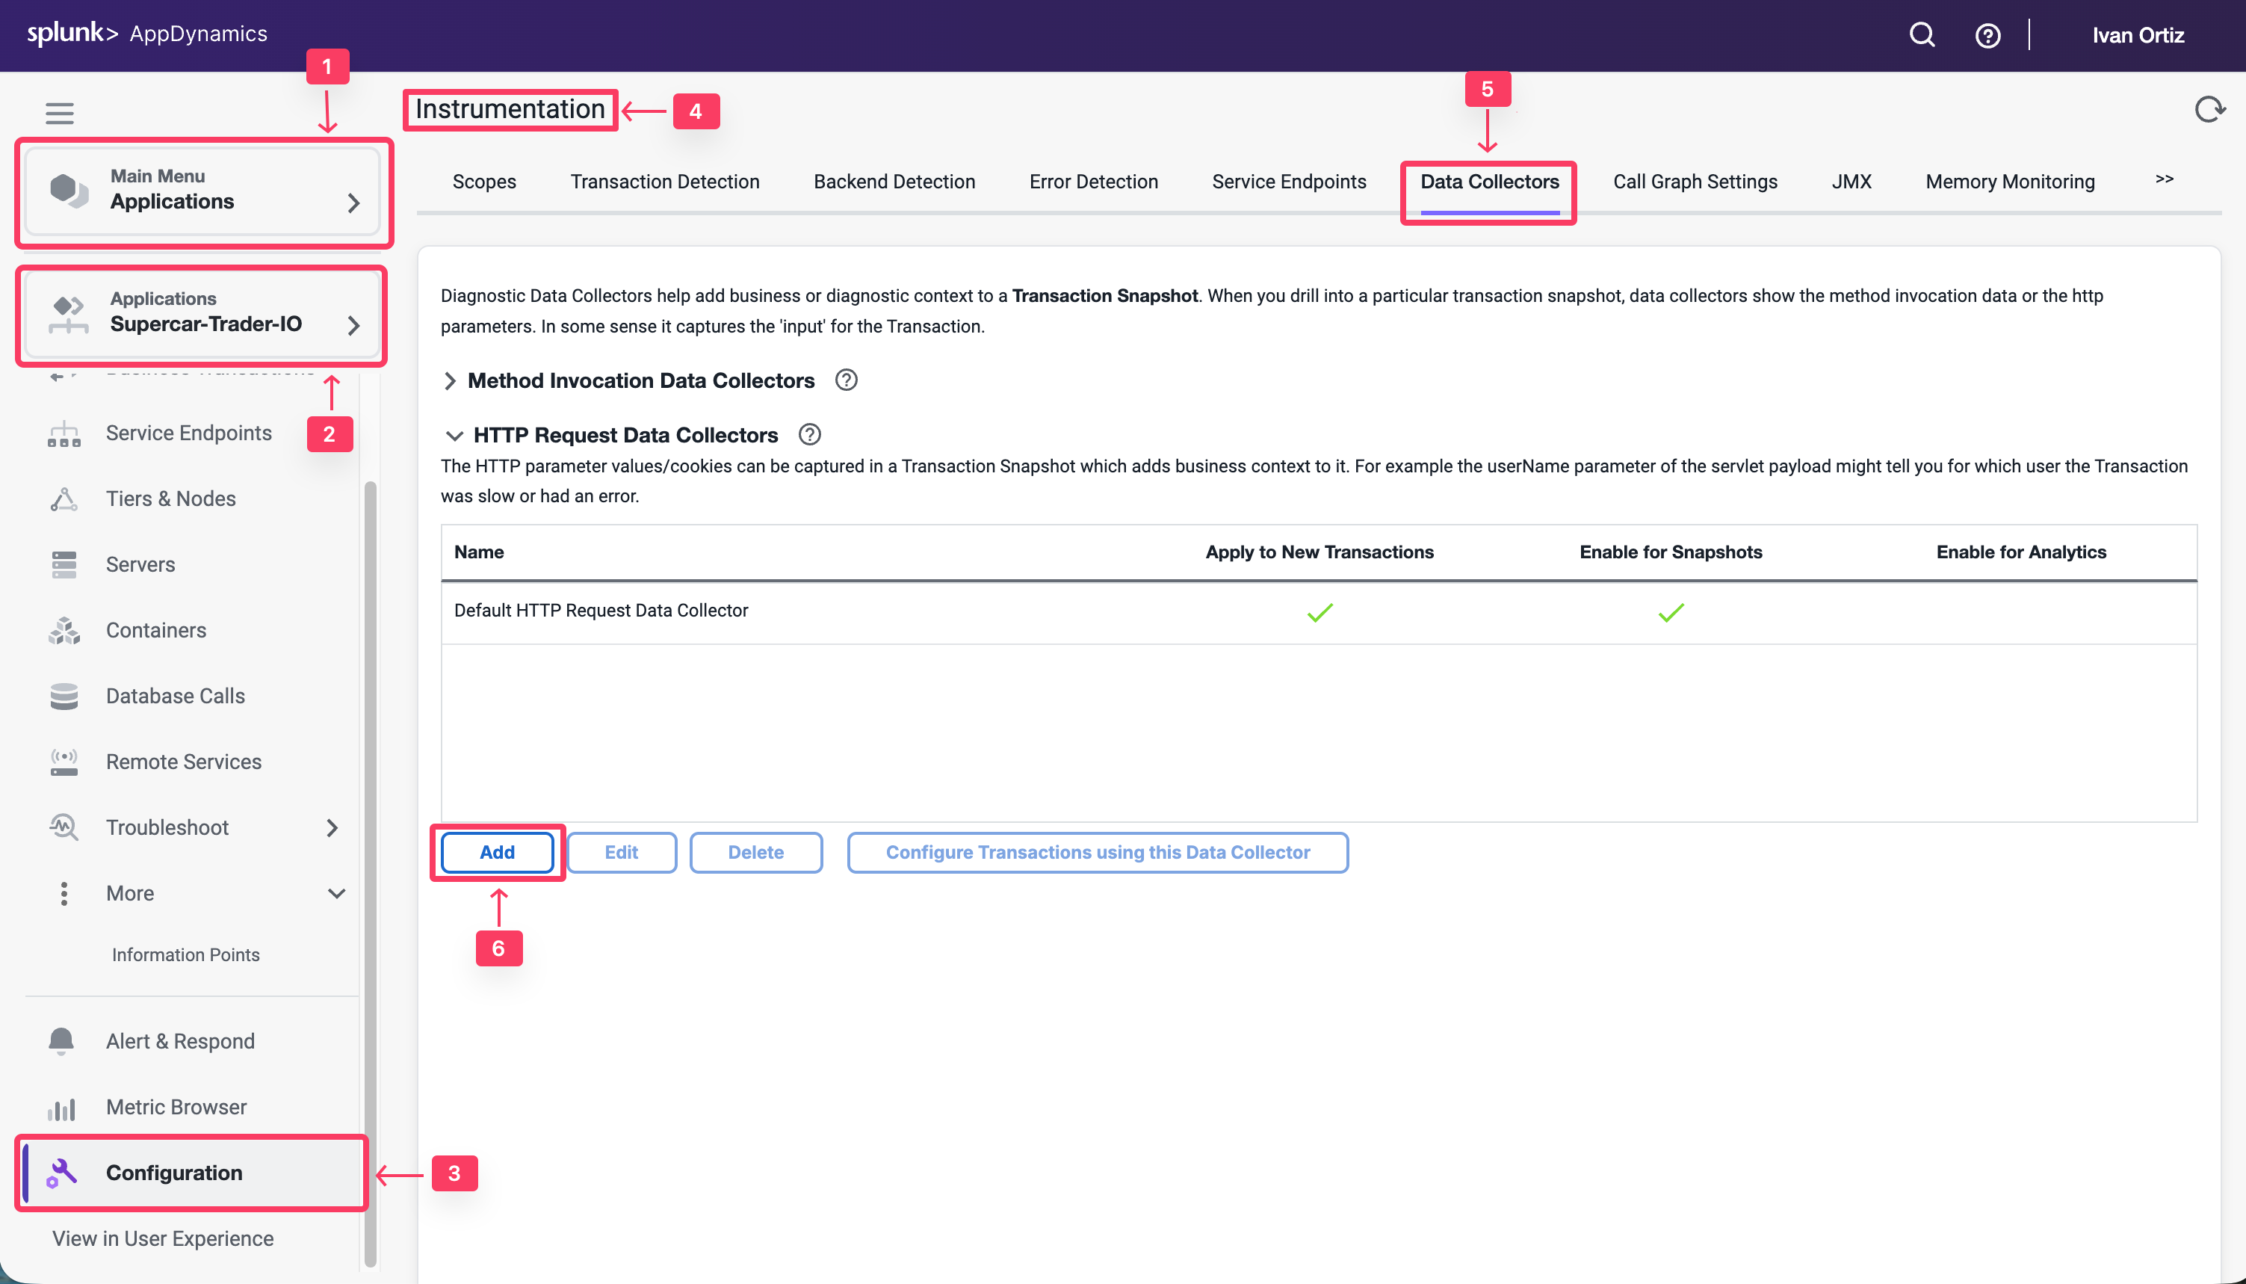This screenshot has width=2246, height=1284.
Task: Click the Database Calls cylinder icon
Action: pos(64,696)
